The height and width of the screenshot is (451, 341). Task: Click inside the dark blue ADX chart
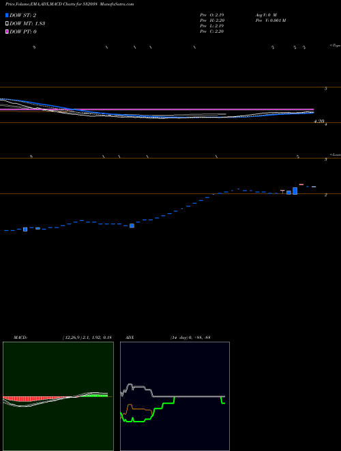[175, 396]
